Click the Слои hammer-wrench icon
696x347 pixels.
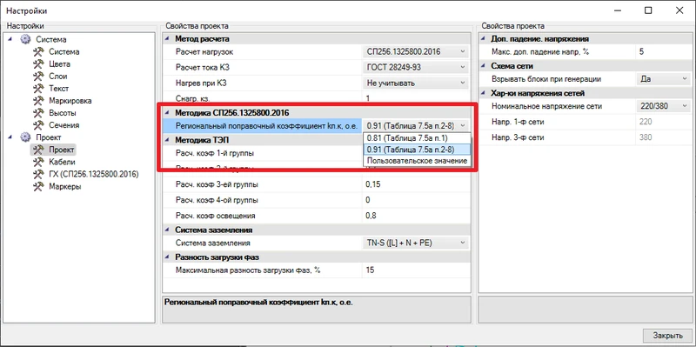click(x=38, y=77)
